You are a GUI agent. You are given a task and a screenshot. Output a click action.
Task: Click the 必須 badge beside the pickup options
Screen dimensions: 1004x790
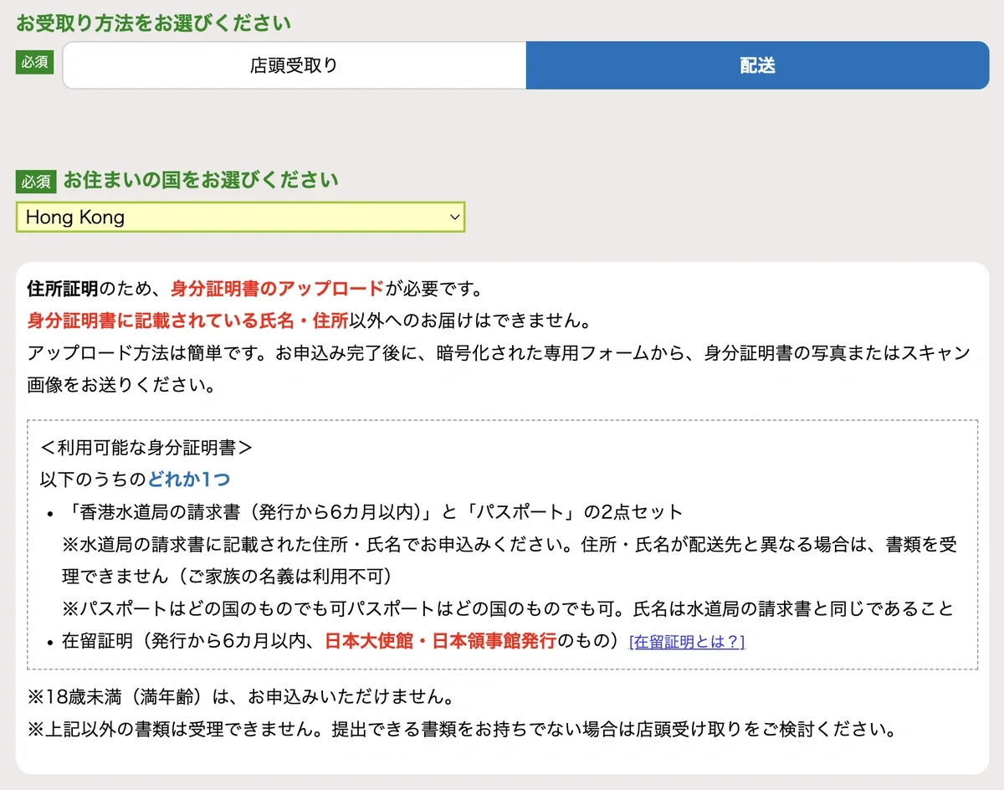pyautogui.click(x=34, y=63)
